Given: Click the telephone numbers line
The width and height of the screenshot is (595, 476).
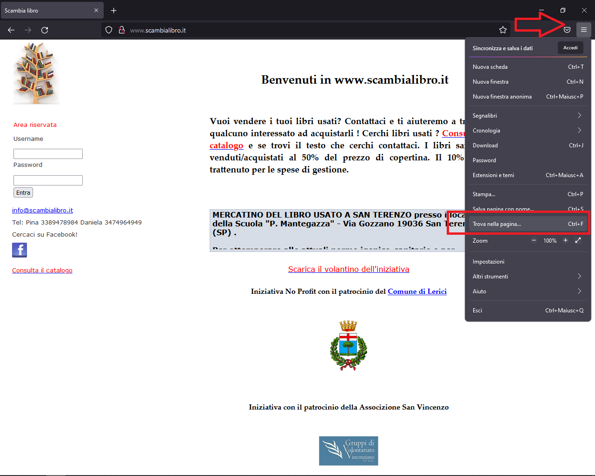Looking at the screenshot, I should (77, 222).
